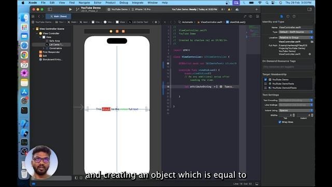Open Launchpad from the Dock
332x187 pixels.
click(x=24, y=27)
